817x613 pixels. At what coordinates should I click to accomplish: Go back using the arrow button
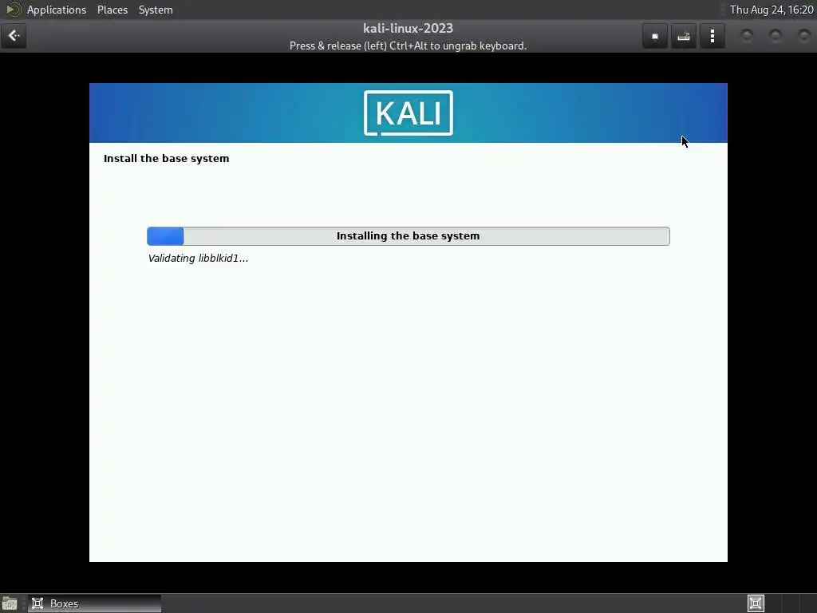[x=14, y=36]
